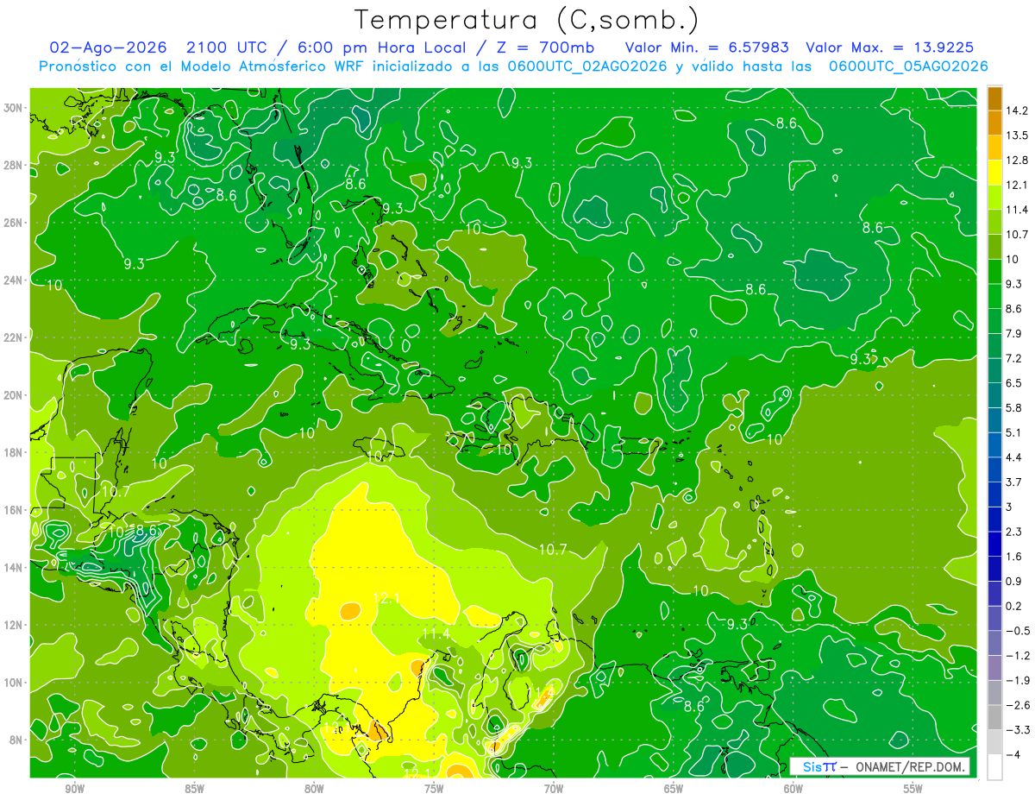Click the dark orange swatch atop the color scale
This screenshot has height=800, width=1035.
pyautogui.click(x=994, y=98)
